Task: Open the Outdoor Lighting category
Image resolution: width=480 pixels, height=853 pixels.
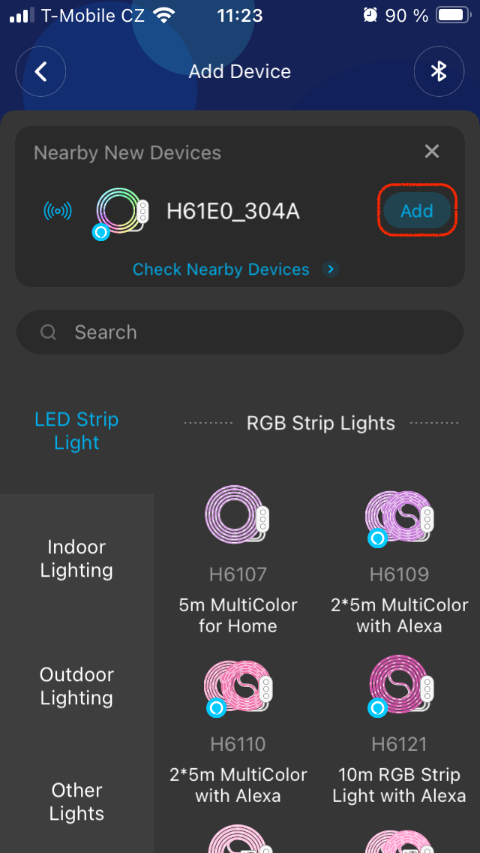Action: tap(76, 686)
